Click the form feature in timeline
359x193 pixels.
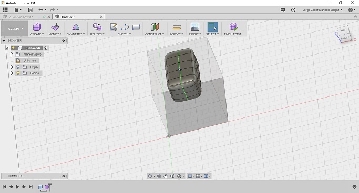pyautogui.click(x=47, y=187)
